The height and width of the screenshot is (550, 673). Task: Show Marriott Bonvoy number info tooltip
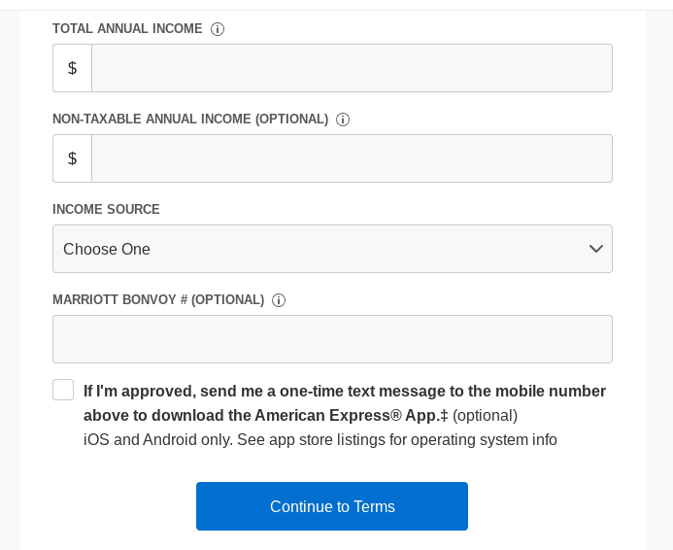279,300
